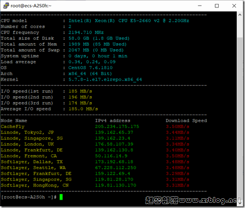Screen dimensions: 245x208
Task: Click the Intel Xeon CPU model text
Action: point(129,21)
